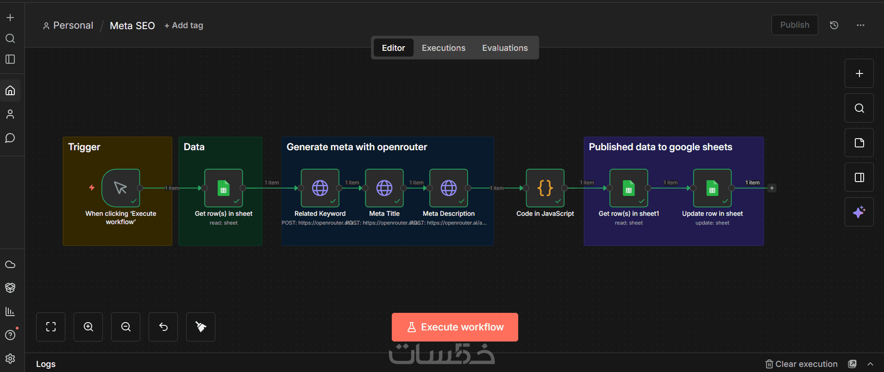Switch to the Editor tab
Screen dimensions: 884x372
click(393, 48)
